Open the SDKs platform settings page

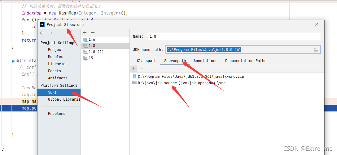pos(59,92)
